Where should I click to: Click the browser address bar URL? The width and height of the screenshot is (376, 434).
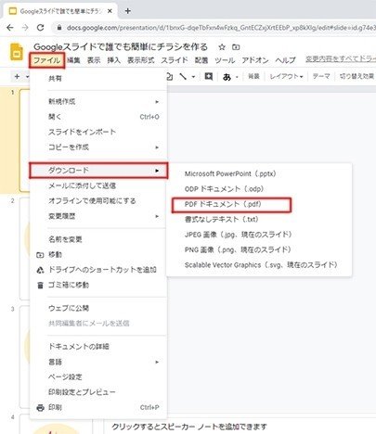point(221,28)
